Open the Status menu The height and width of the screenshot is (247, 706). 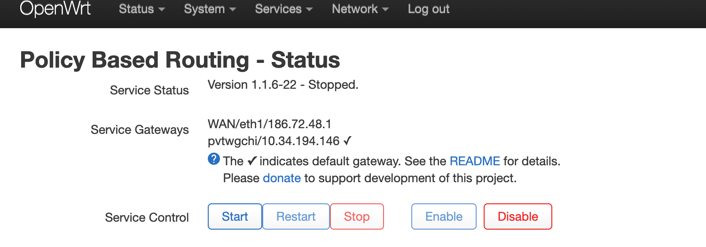(x=142, y=9)
